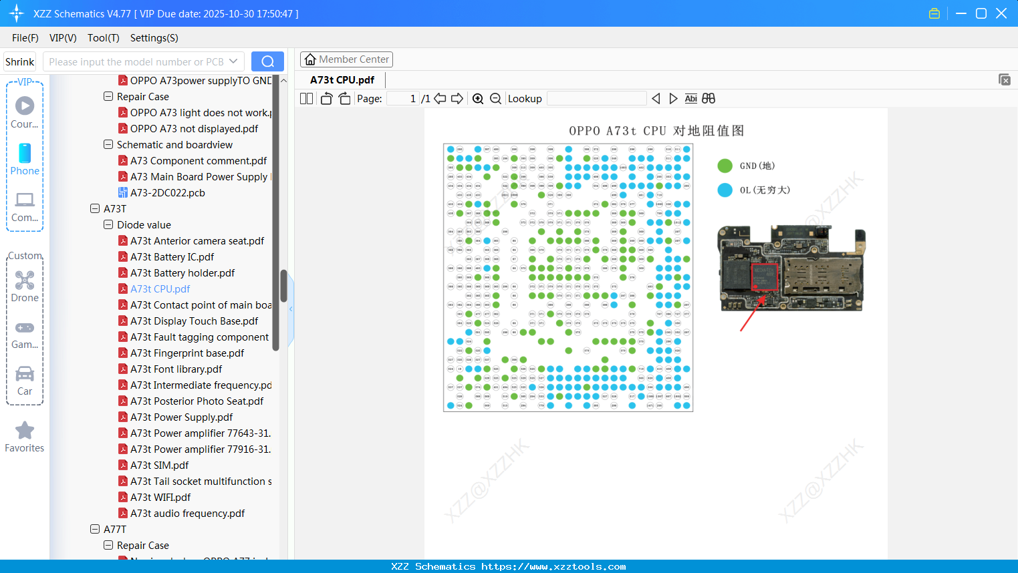Screen dimensions: 1018x573
Task: Collapse the A77T tree node
Action: pos(95,529)
